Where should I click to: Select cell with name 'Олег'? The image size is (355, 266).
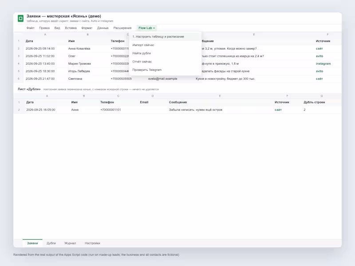87,56
